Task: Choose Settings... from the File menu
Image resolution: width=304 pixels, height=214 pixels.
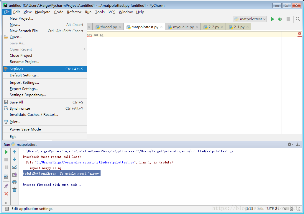Action: (x=45, y=69)
